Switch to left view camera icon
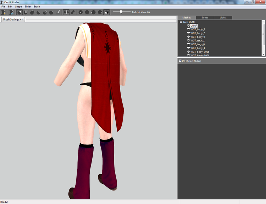 click(x=93, y=12)
